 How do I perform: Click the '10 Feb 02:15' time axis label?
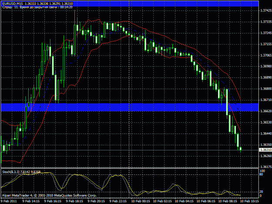(x=162, y=201)
